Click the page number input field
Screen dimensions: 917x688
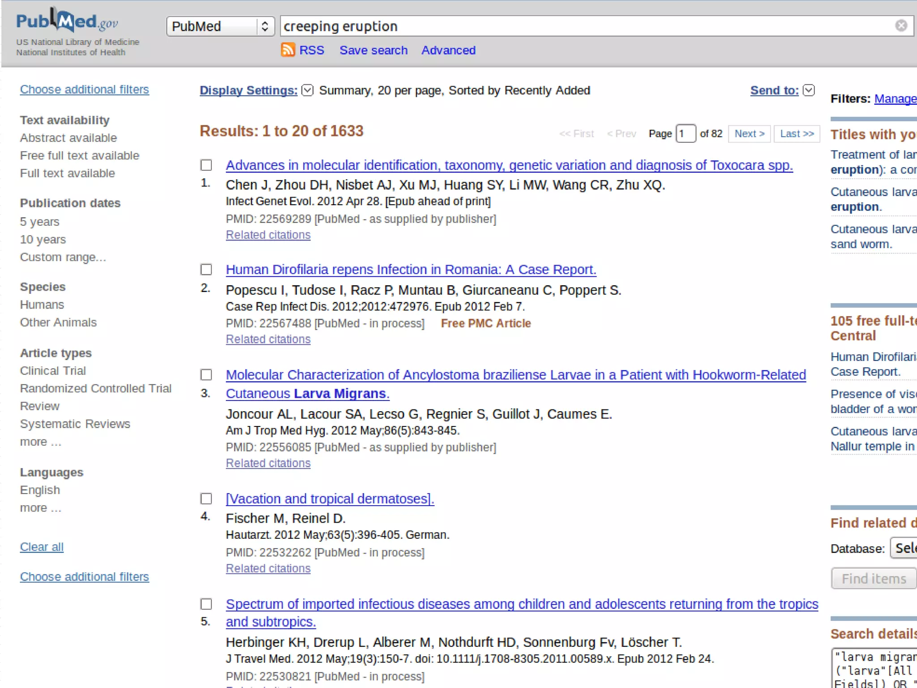(x=685, y=134)
